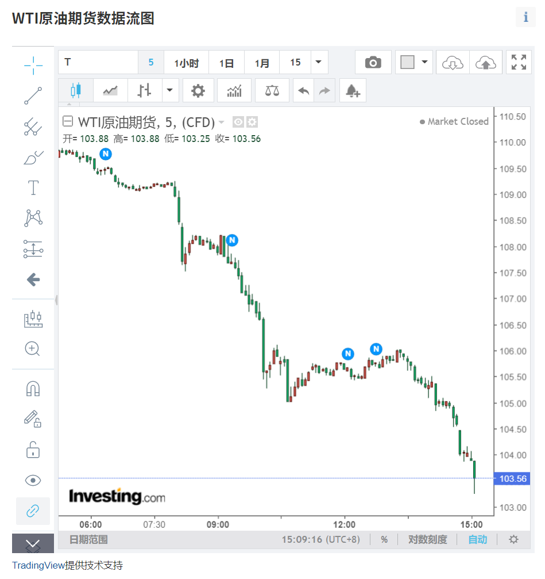Screen dimensions: 545x579
Task: Add an alert with the bell icon
Action: pyautogui.click(x=353, y=90)
